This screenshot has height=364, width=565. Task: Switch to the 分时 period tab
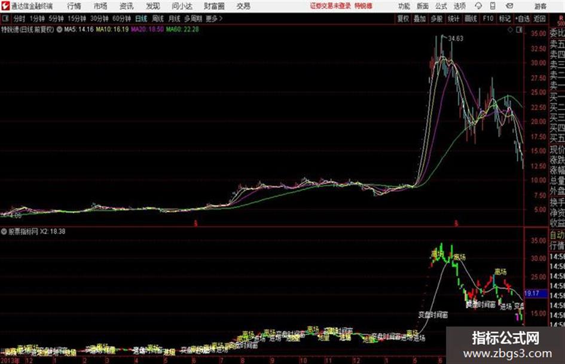(20, 19)
